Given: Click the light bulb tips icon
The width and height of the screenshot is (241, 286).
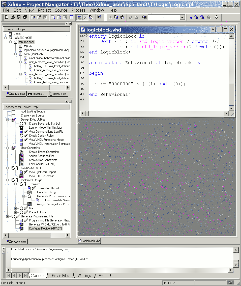Looking at the screenshot, I should 217,17.
